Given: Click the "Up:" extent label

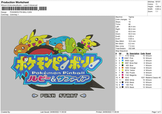Looking at the screenshot, I should tap(117, 31).
